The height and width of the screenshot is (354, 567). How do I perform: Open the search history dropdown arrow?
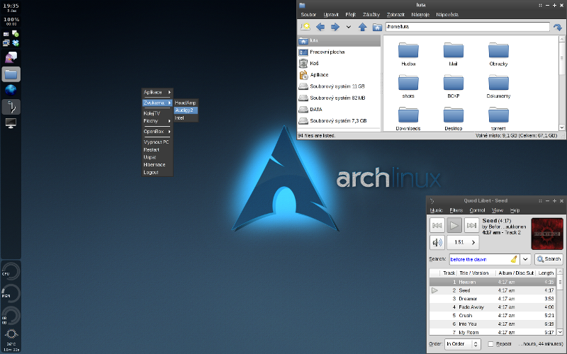tap(525, 259)
